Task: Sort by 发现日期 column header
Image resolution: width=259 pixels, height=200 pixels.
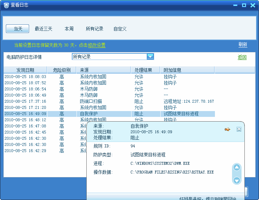Action: tap(25, 70)
